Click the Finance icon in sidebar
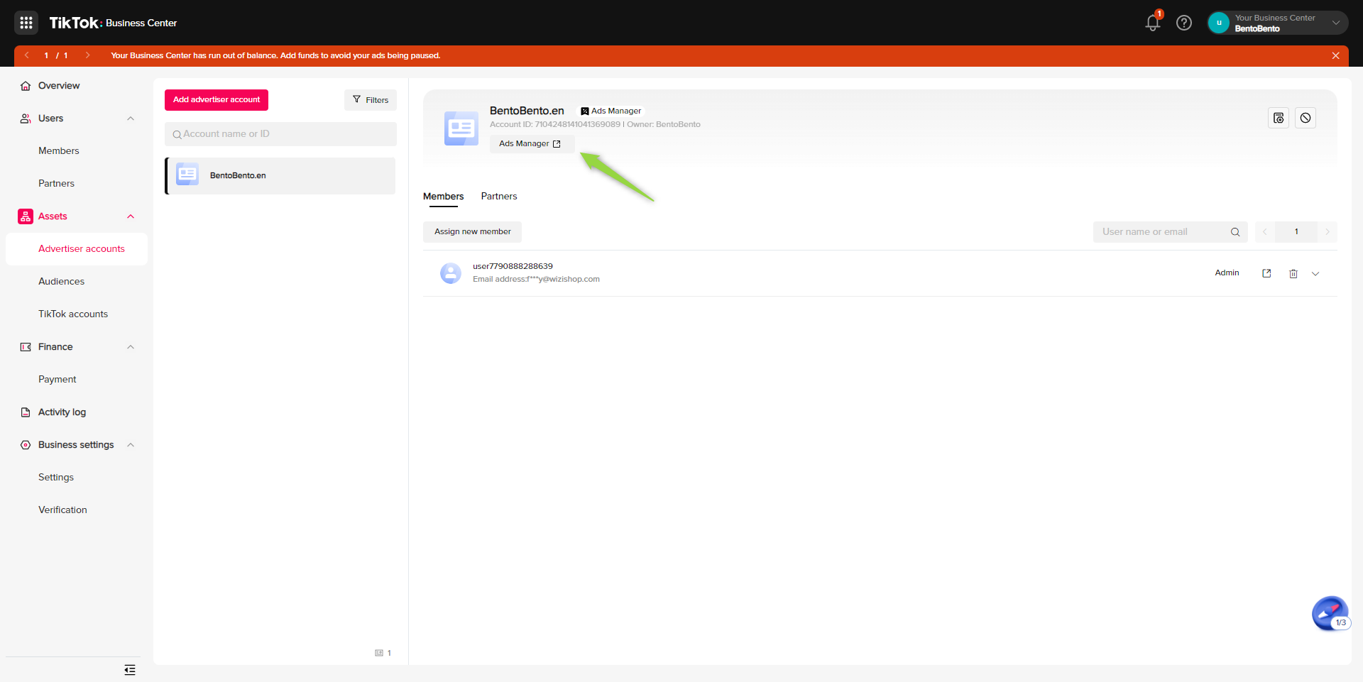Image resolution: width=1363 pixels, height=682 pixels. pyautogui.click(x=26, y=347)
